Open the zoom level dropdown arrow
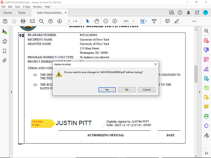 [134, 21]
